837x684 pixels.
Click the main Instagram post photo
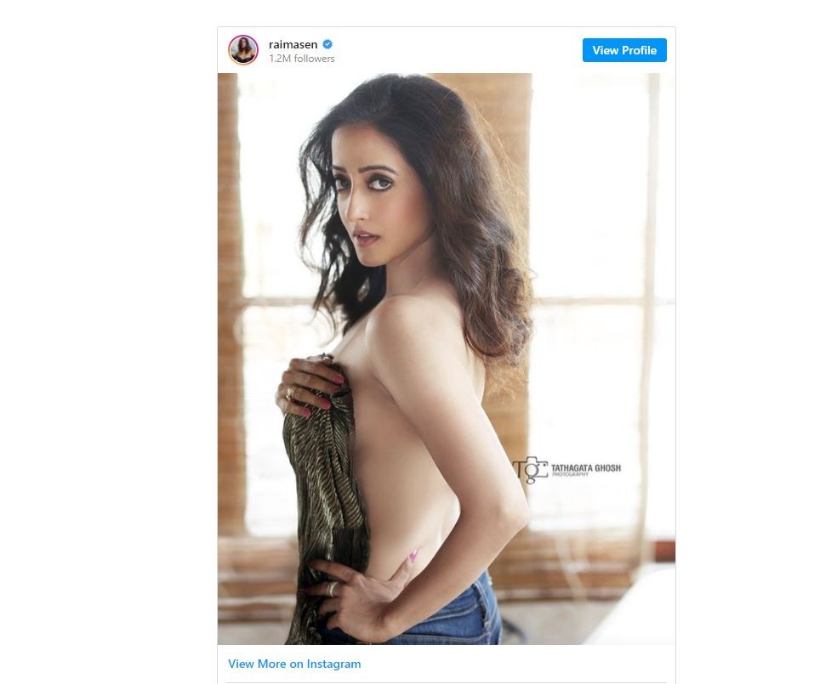(x=447, y=359)
